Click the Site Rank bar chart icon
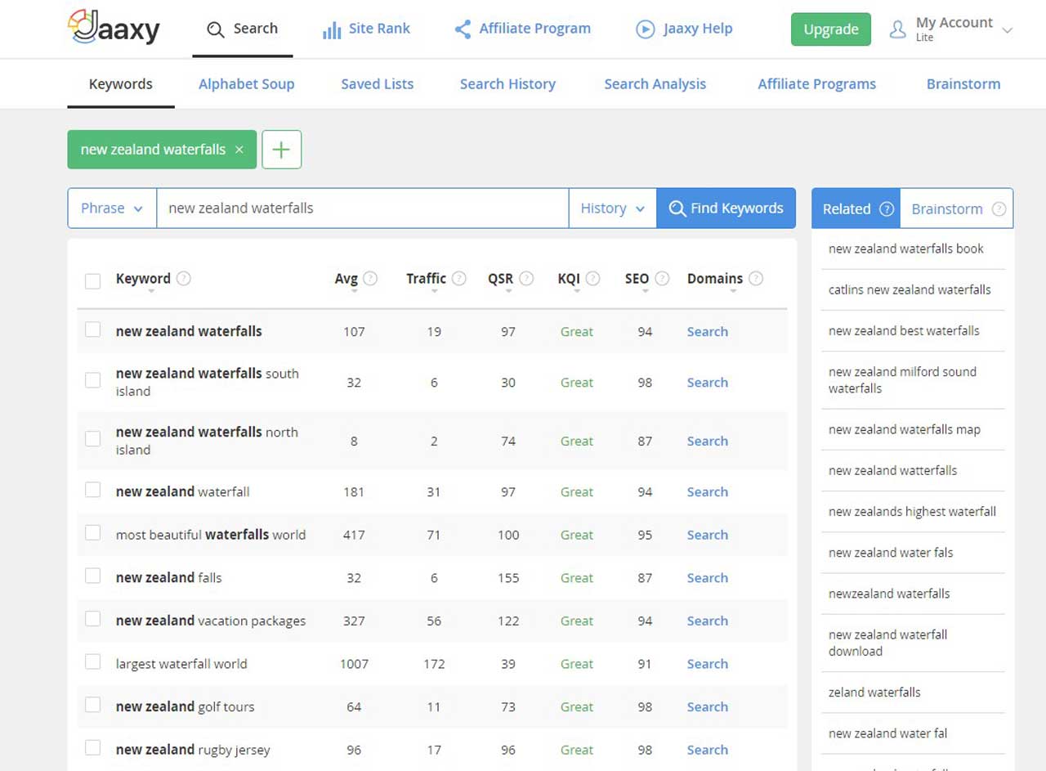The width and height of the screenshot is (1046, 771). [332, 30]
